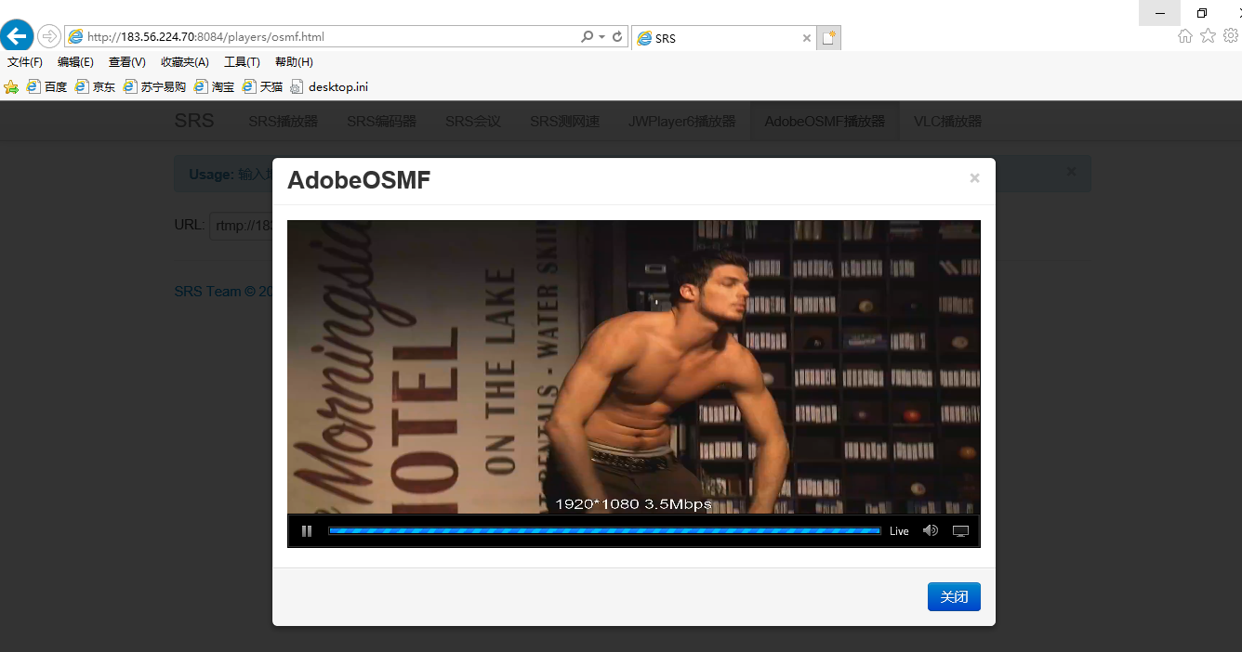Close the SRS browser tab
The image size is (1242, 652).
click(x=806, y=38)
